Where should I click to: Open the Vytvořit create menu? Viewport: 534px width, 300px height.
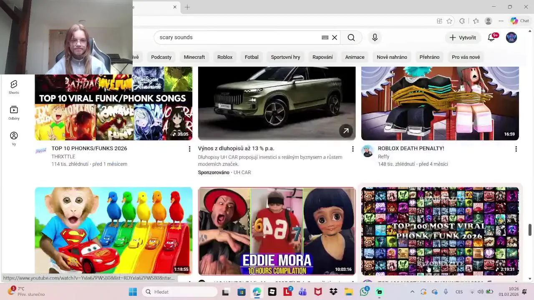[x=463, y=37]
